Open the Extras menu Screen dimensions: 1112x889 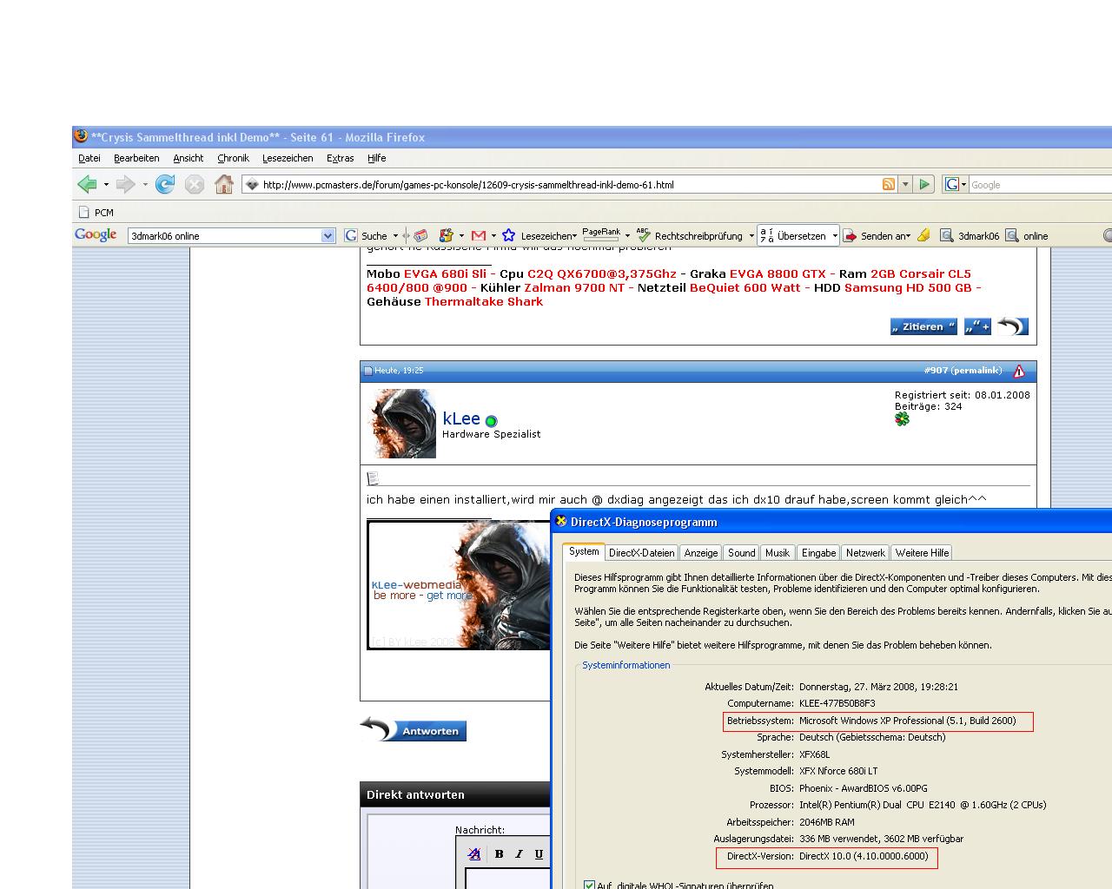pos(340,158)
